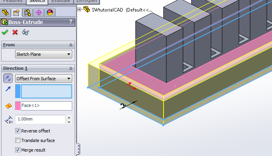
Task: Accept the extrude with green checkmark
Action: click(5, 32)
